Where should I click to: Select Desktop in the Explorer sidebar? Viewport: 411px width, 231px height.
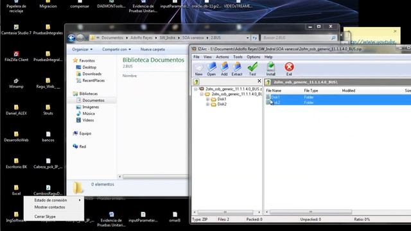(x=89, y=67)
